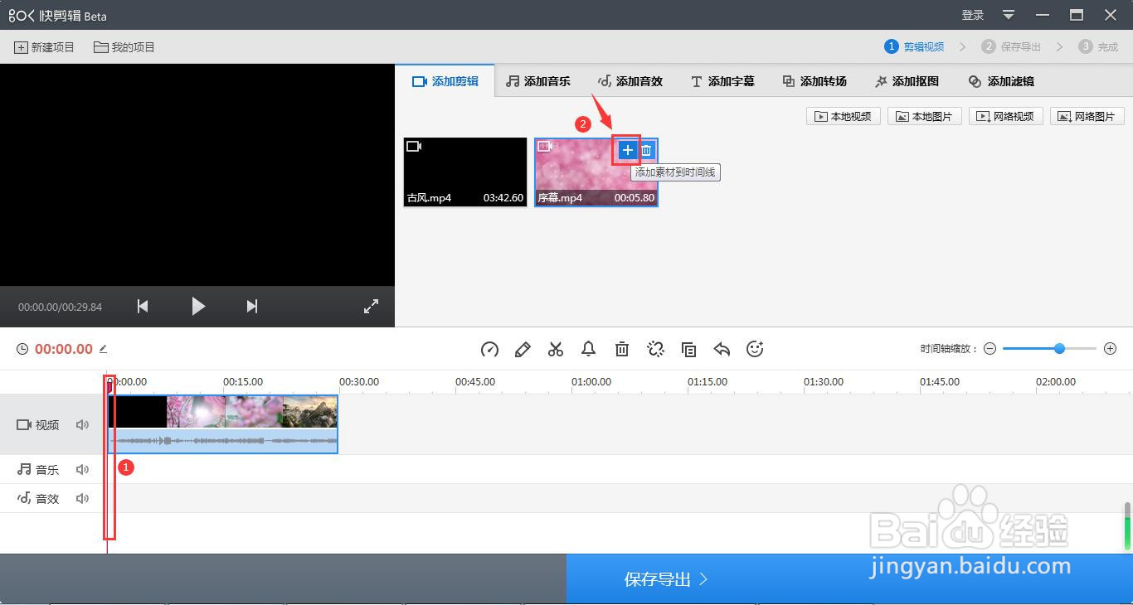Delete selected clip with toolbar trash icon
The image size is (1133, 605).
click(622, 350)
